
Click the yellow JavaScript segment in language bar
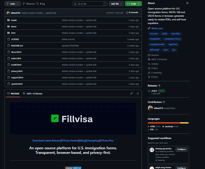tap(184, 123)
